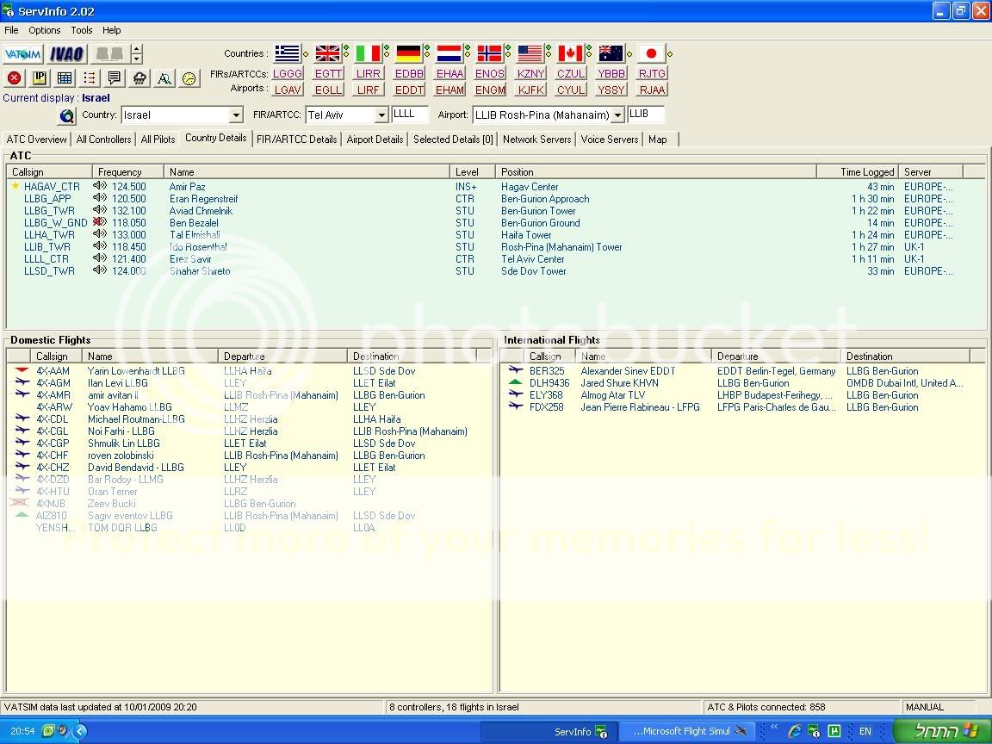
Task: Expand the FIR/ARTCC Tel Aviv dropdown
Action: [x=381, y=115]
